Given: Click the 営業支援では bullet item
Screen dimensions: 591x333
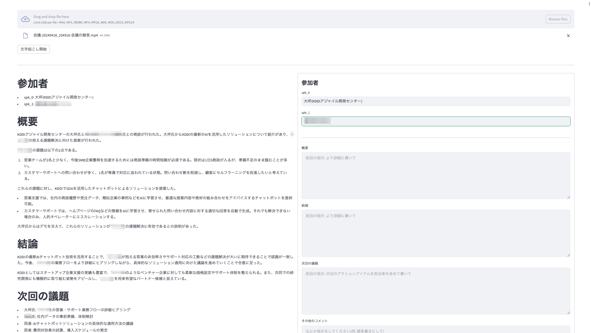Looking at the screenshot, I should 158,201.
